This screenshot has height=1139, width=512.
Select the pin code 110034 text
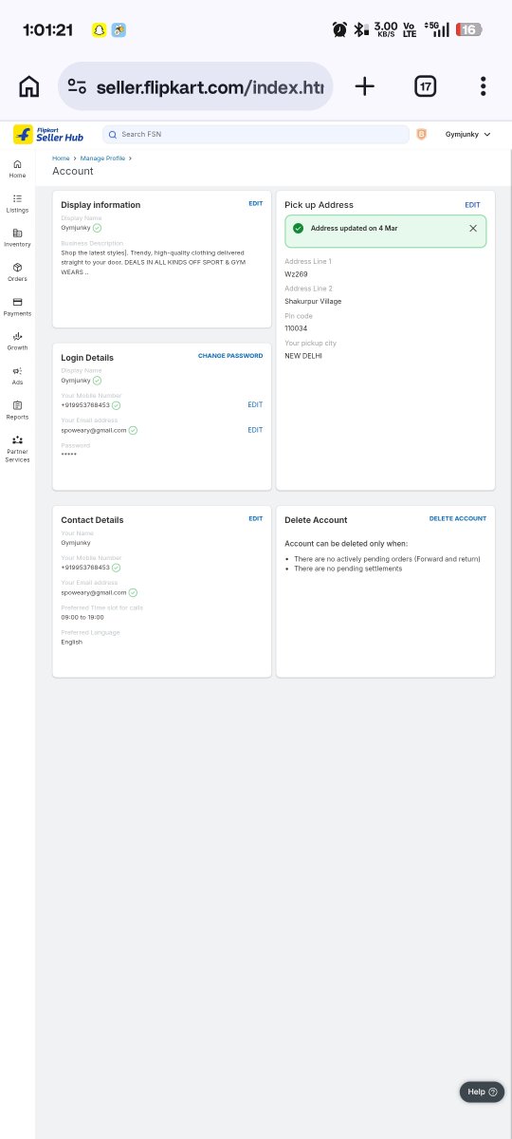[296, 328]
